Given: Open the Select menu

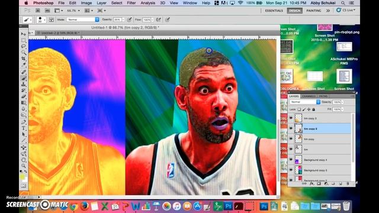Looking at the screenshot, I should pyautogui.click(x=117, y=3).
